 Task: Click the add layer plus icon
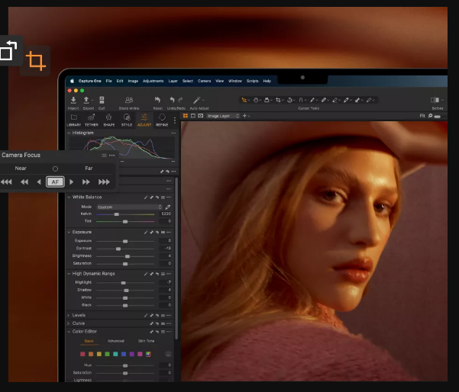(x=244, y=116)
